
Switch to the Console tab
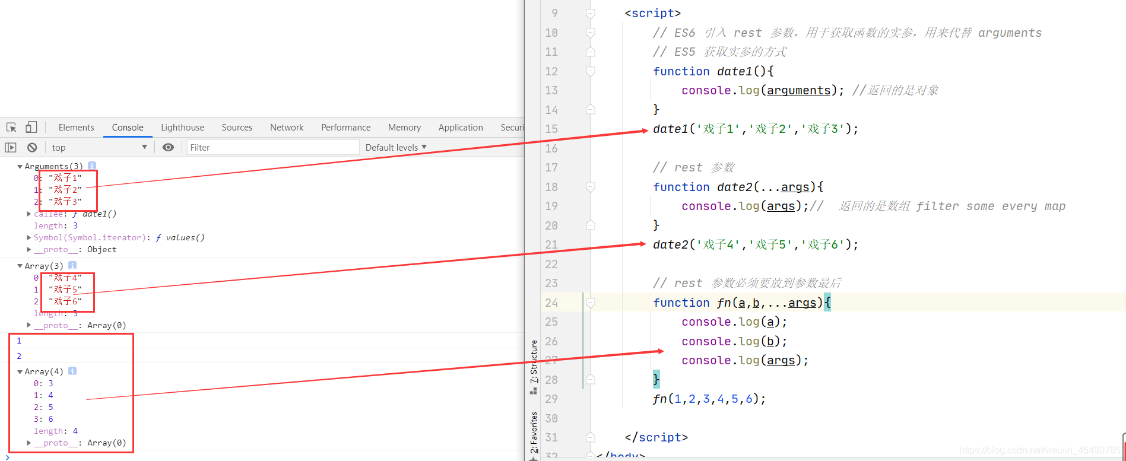tap(128, 128)
